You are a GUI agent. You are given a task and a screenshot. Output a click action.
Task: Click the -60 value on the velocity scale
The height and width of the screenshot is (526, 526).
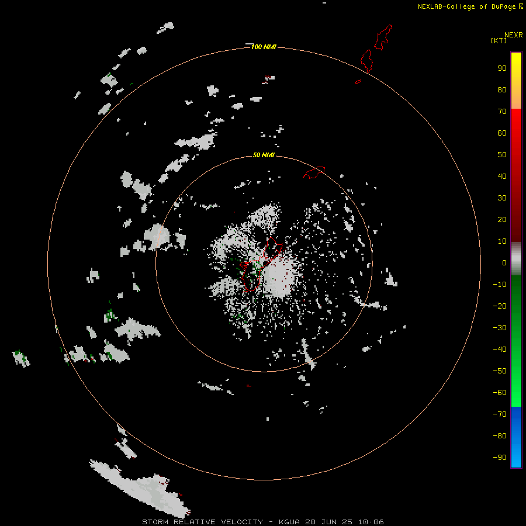click(500, 393)
